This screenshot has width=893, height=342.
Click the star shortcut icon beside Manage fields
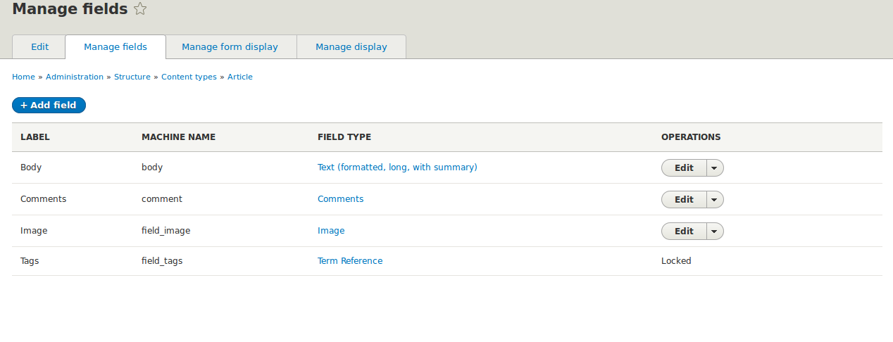coord(140,9)
